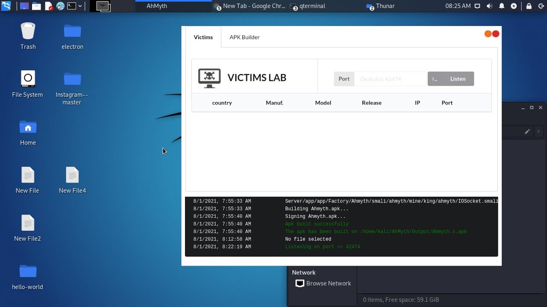Switch to the APK Builder tab
The height and width of the screenshot is (307, 547).
click(x=244, y=37)
